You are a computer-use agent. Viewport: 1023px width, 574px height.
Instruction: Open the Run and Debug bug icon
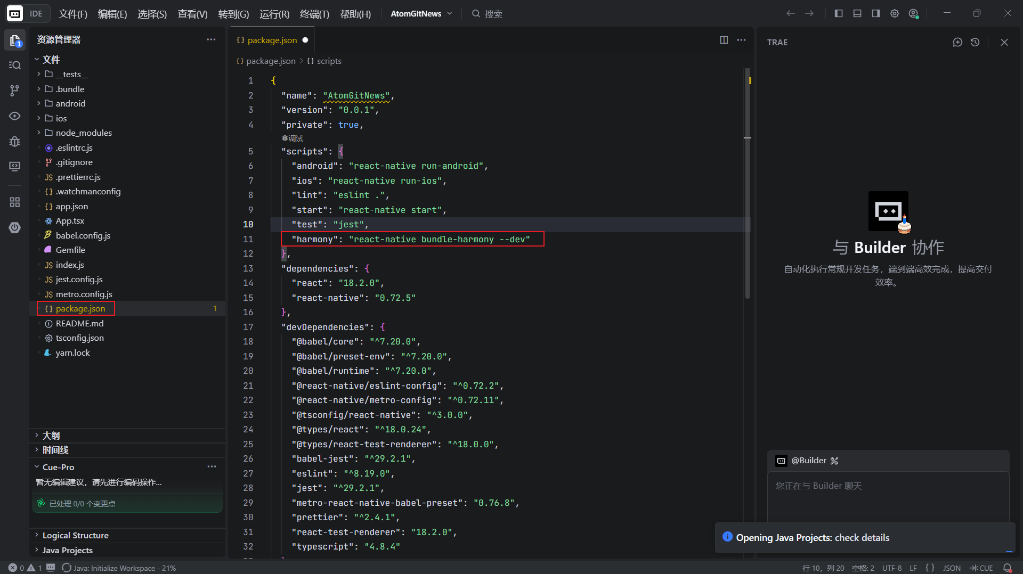click(15, 142)
